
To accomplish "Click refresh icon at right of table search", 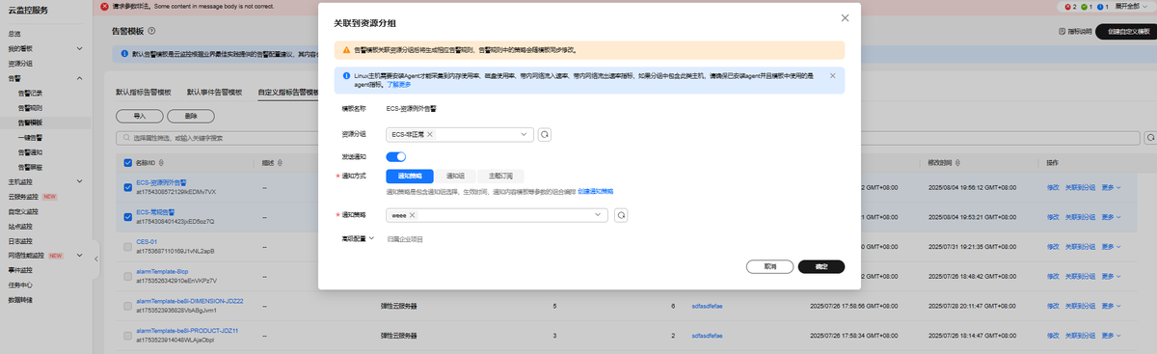I will [1151, 138].
